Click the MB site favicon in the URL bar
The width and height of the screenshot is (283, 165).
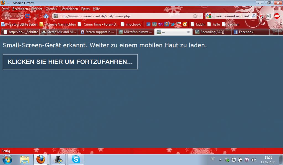[56, 16]
